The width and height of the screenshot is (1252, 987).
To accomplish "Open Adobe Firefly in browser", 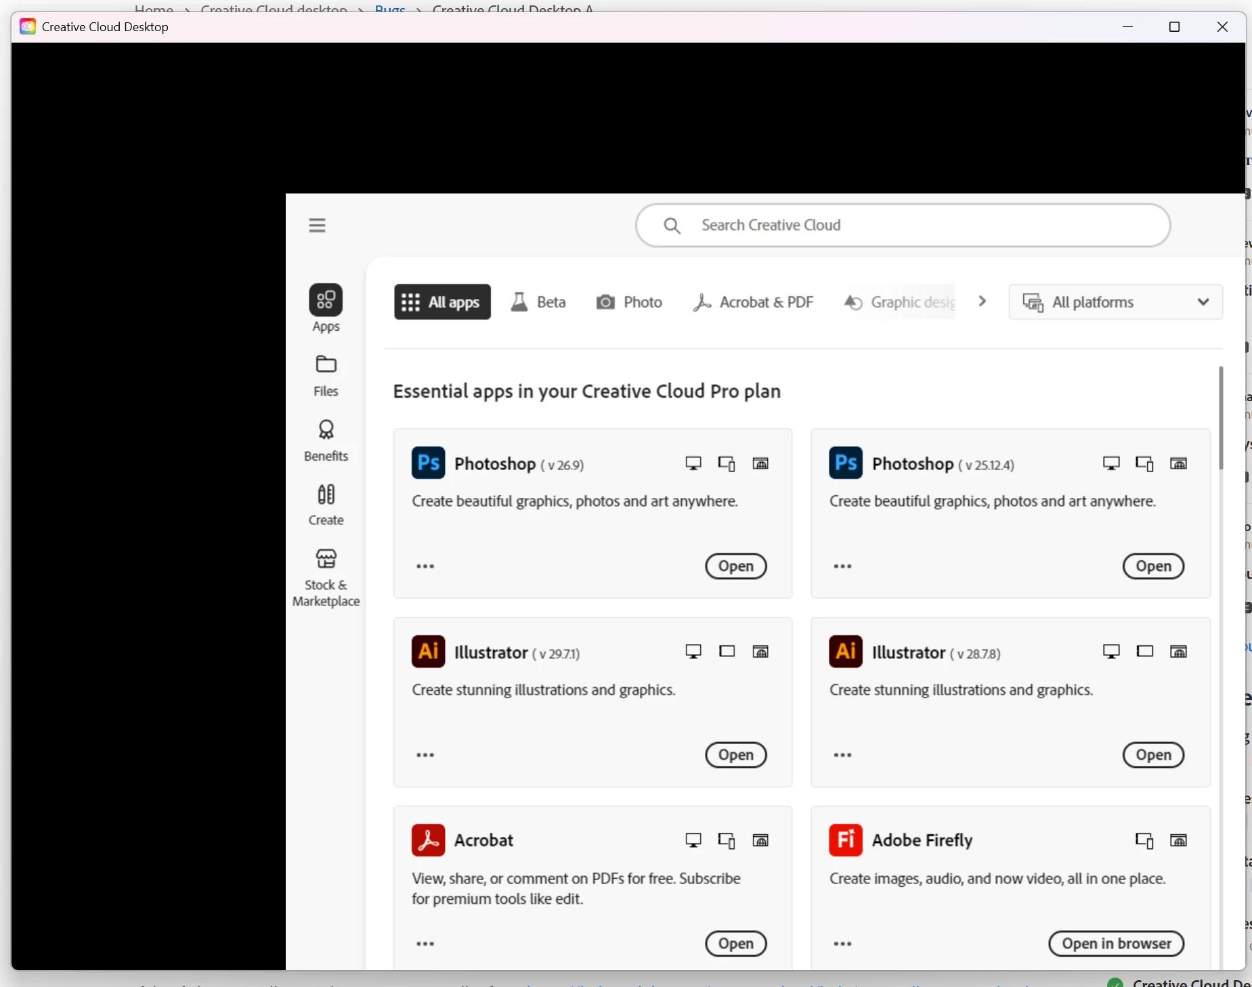I will click(x=1116, y=944).
